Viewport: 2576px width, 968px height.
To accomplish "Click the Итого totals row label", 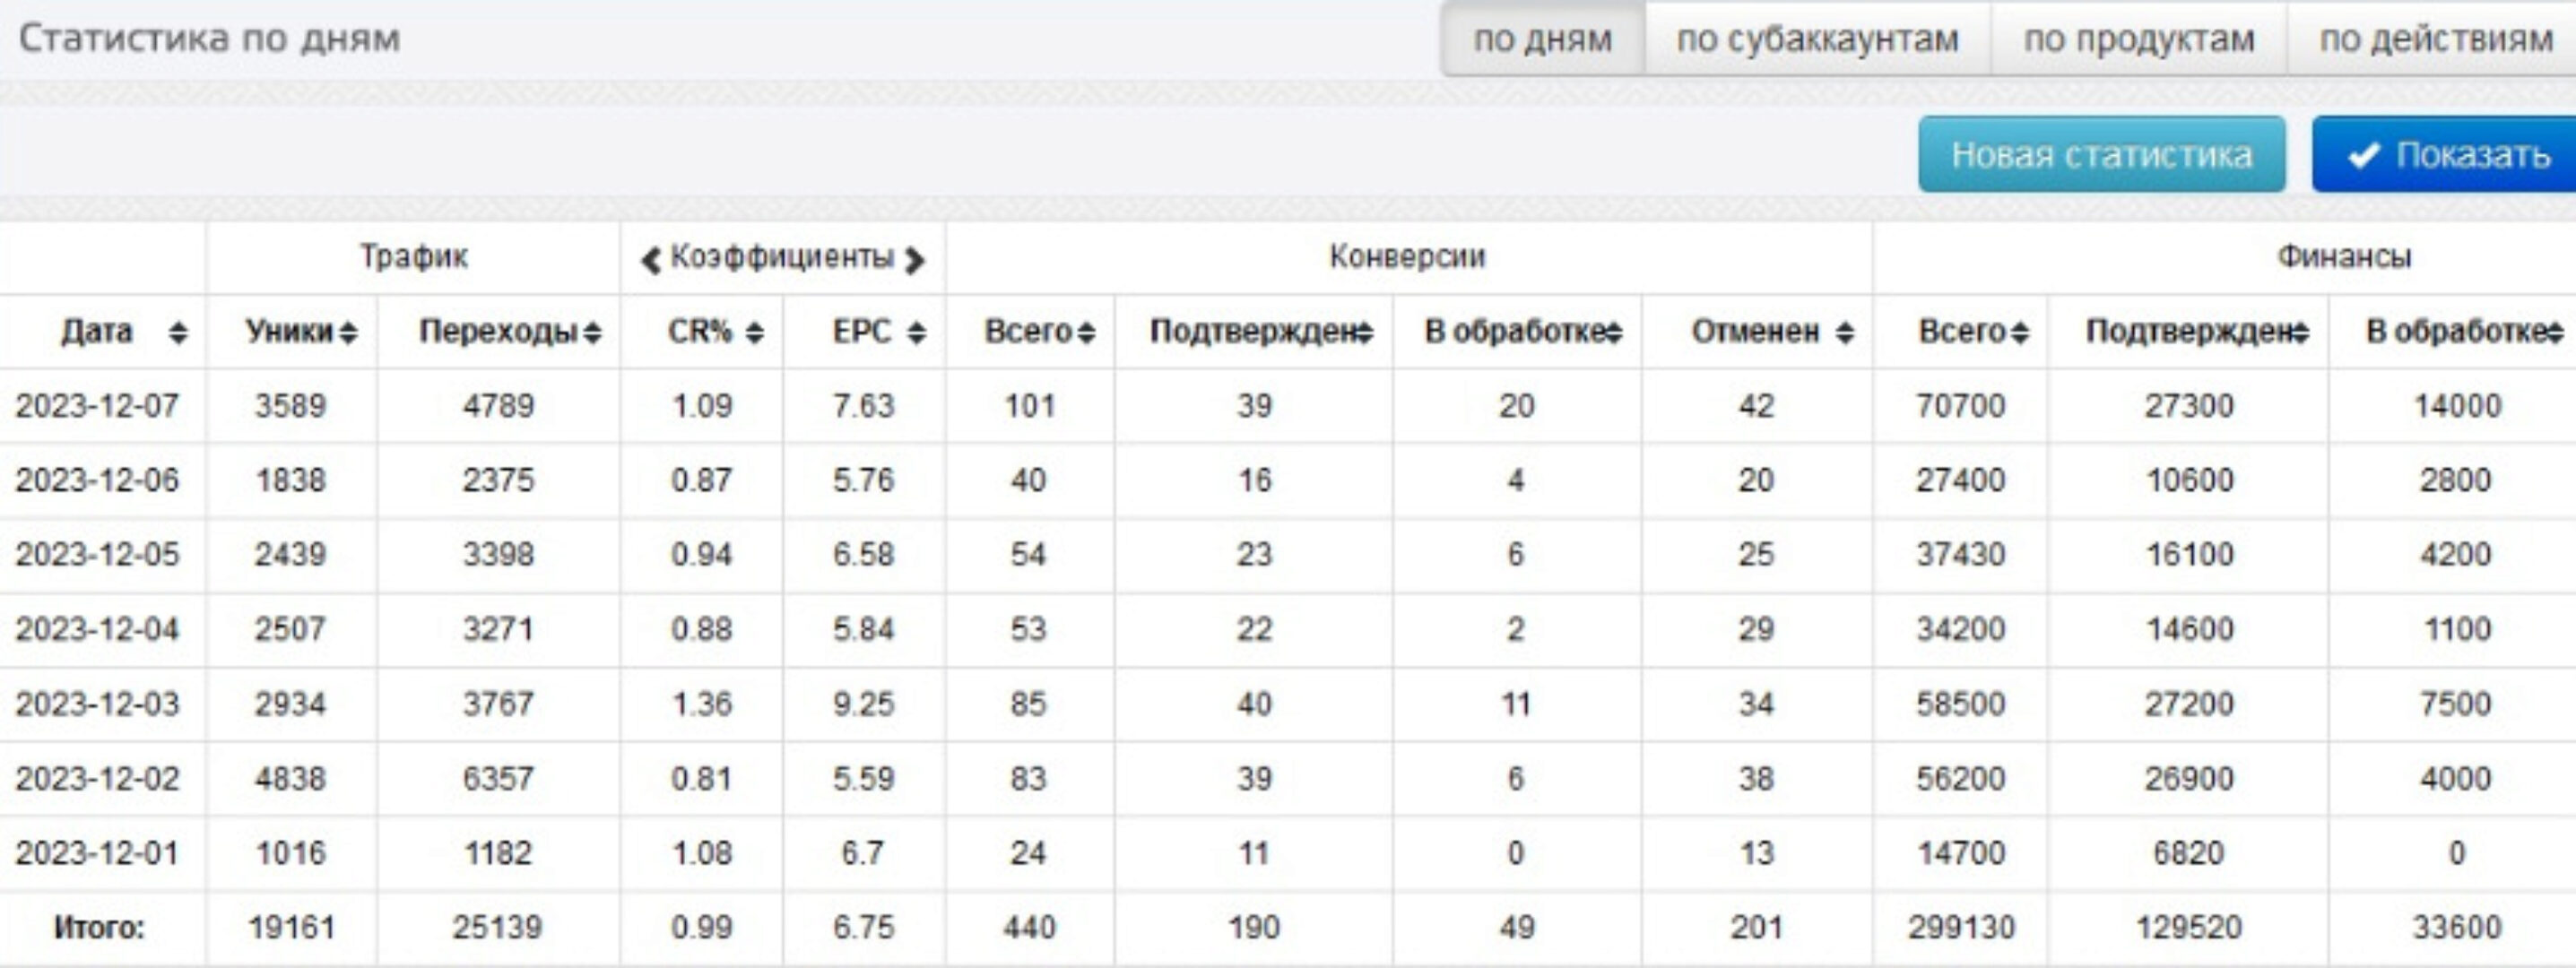I will point(99,928).
